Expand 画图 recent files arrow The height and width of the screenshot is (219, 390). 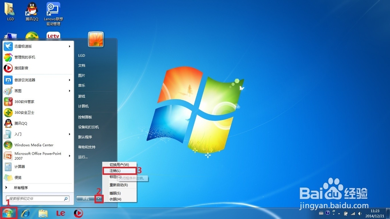pyautogui.click(x=70, y=91)
